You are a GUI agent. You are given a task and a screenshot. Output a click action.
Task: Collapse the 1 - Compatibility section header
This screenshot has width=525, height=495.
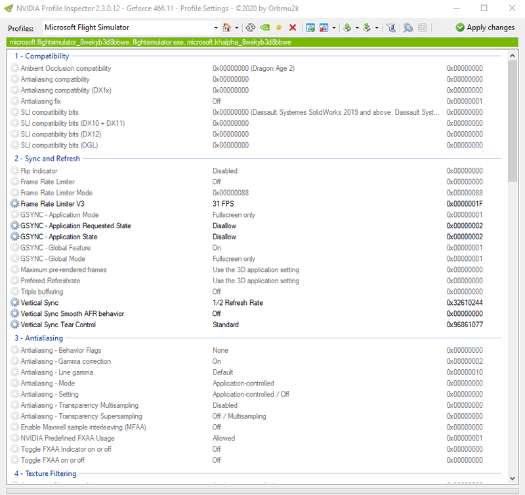42,56
